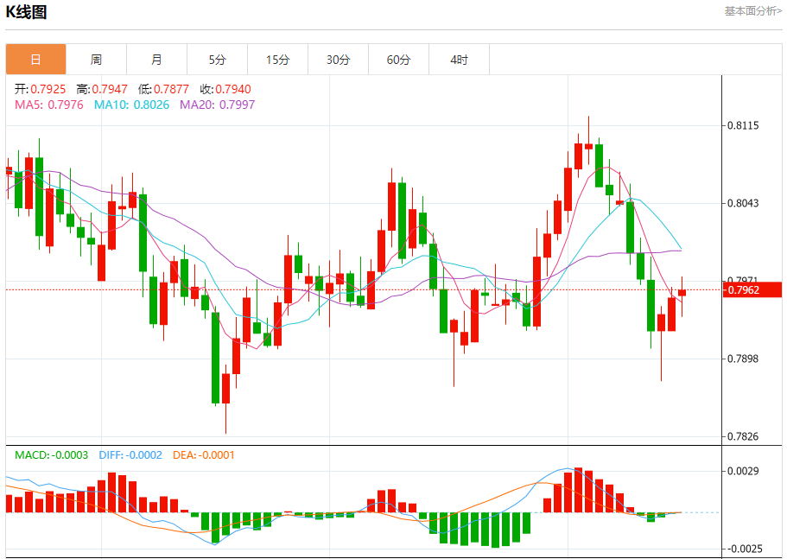
Task: Click the DIFF indicator label
Action: (x=130, y=455)
